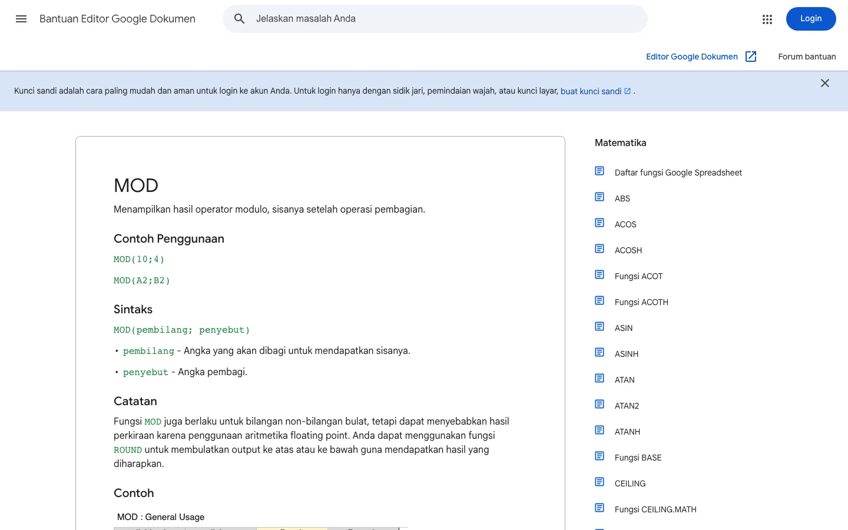Open the ACOSH function article
The image size is (848, 530).
[x=628, y=250]
